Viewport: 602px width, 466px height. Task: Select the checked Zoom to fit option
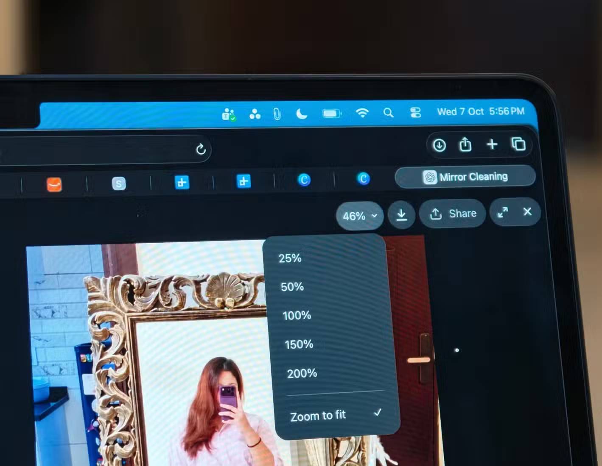pyautogui.click(x=336, y=415)
